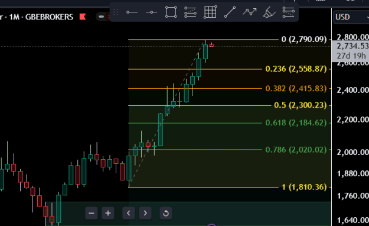Click the latest small red candle
The width and height of the screenshot is (369, 226).
(211, 46)
